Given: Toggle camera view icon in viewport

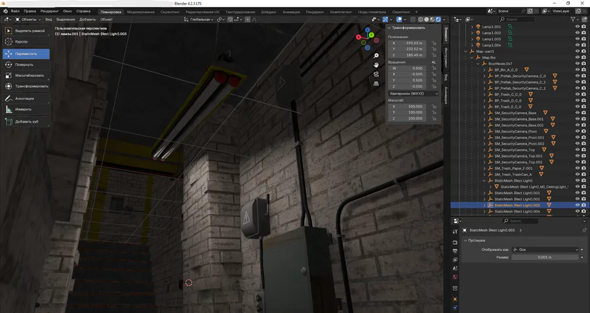Looking at the screenshot, I should tap(376, 74).
